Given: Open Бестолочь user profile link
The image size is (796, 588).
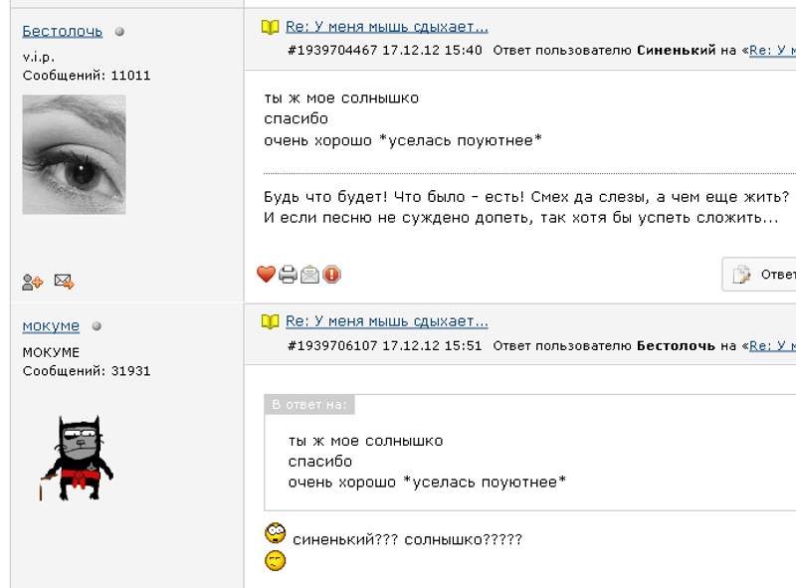Looking at the screenshot, I should pyautogui.click(x=62, y=31).
